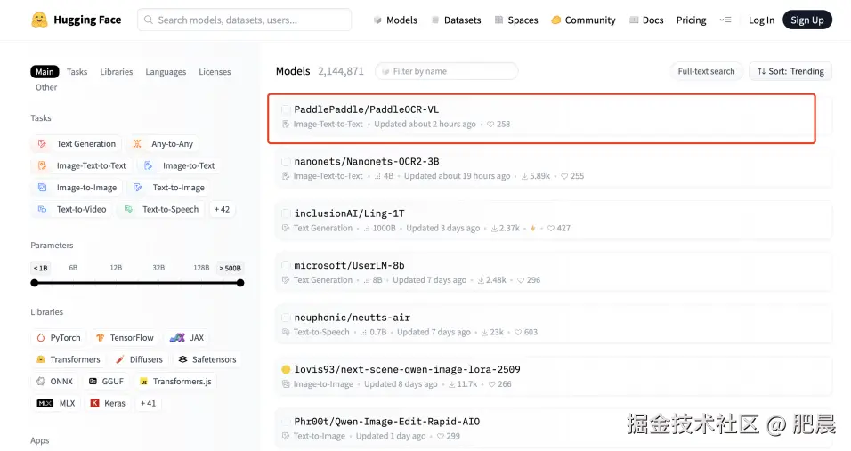
Task: Click the search magnifier icon
Action: tap(148, 20)
